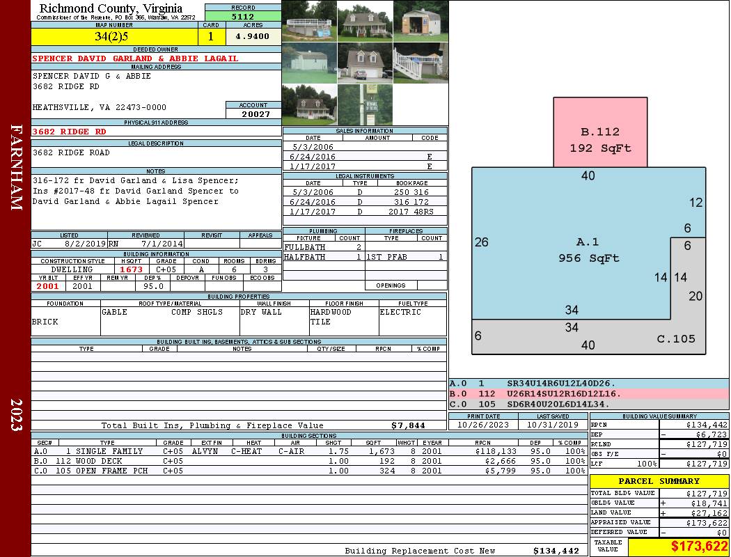
Task: Click the yellow Parcel Summary header
Action: click(659, 481)
